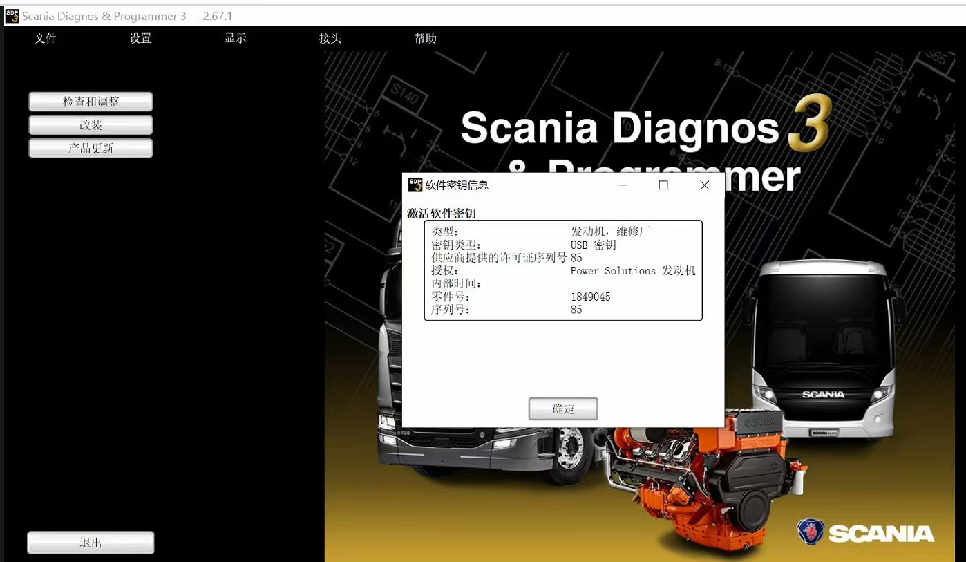
Task: Open the 帮助 menu
Action: (425, 39)
